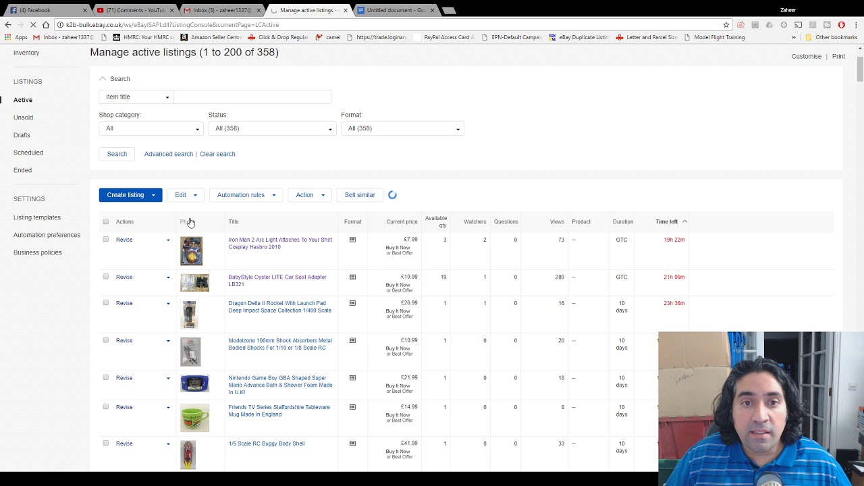Image resolution: width=864 pixels, height=486 pixels.
Task: Open the Chrome Home page icon
Action: [x=46, y=25]
